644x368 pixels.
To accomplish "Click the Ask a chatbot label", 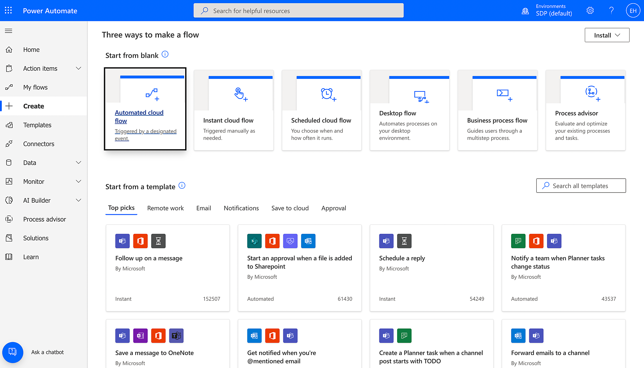I will [48, 352].
